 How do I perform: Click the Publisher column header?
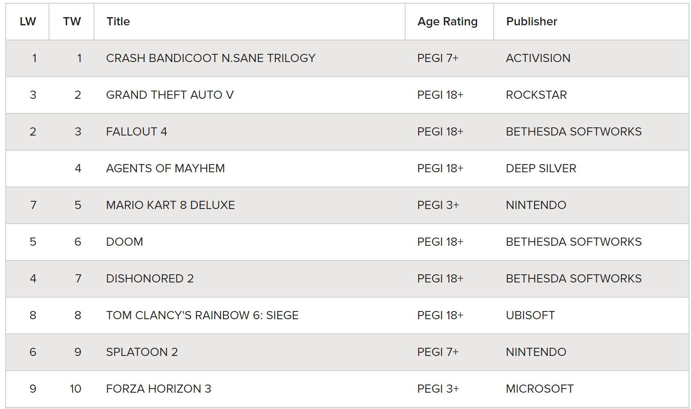coord(531,22)
